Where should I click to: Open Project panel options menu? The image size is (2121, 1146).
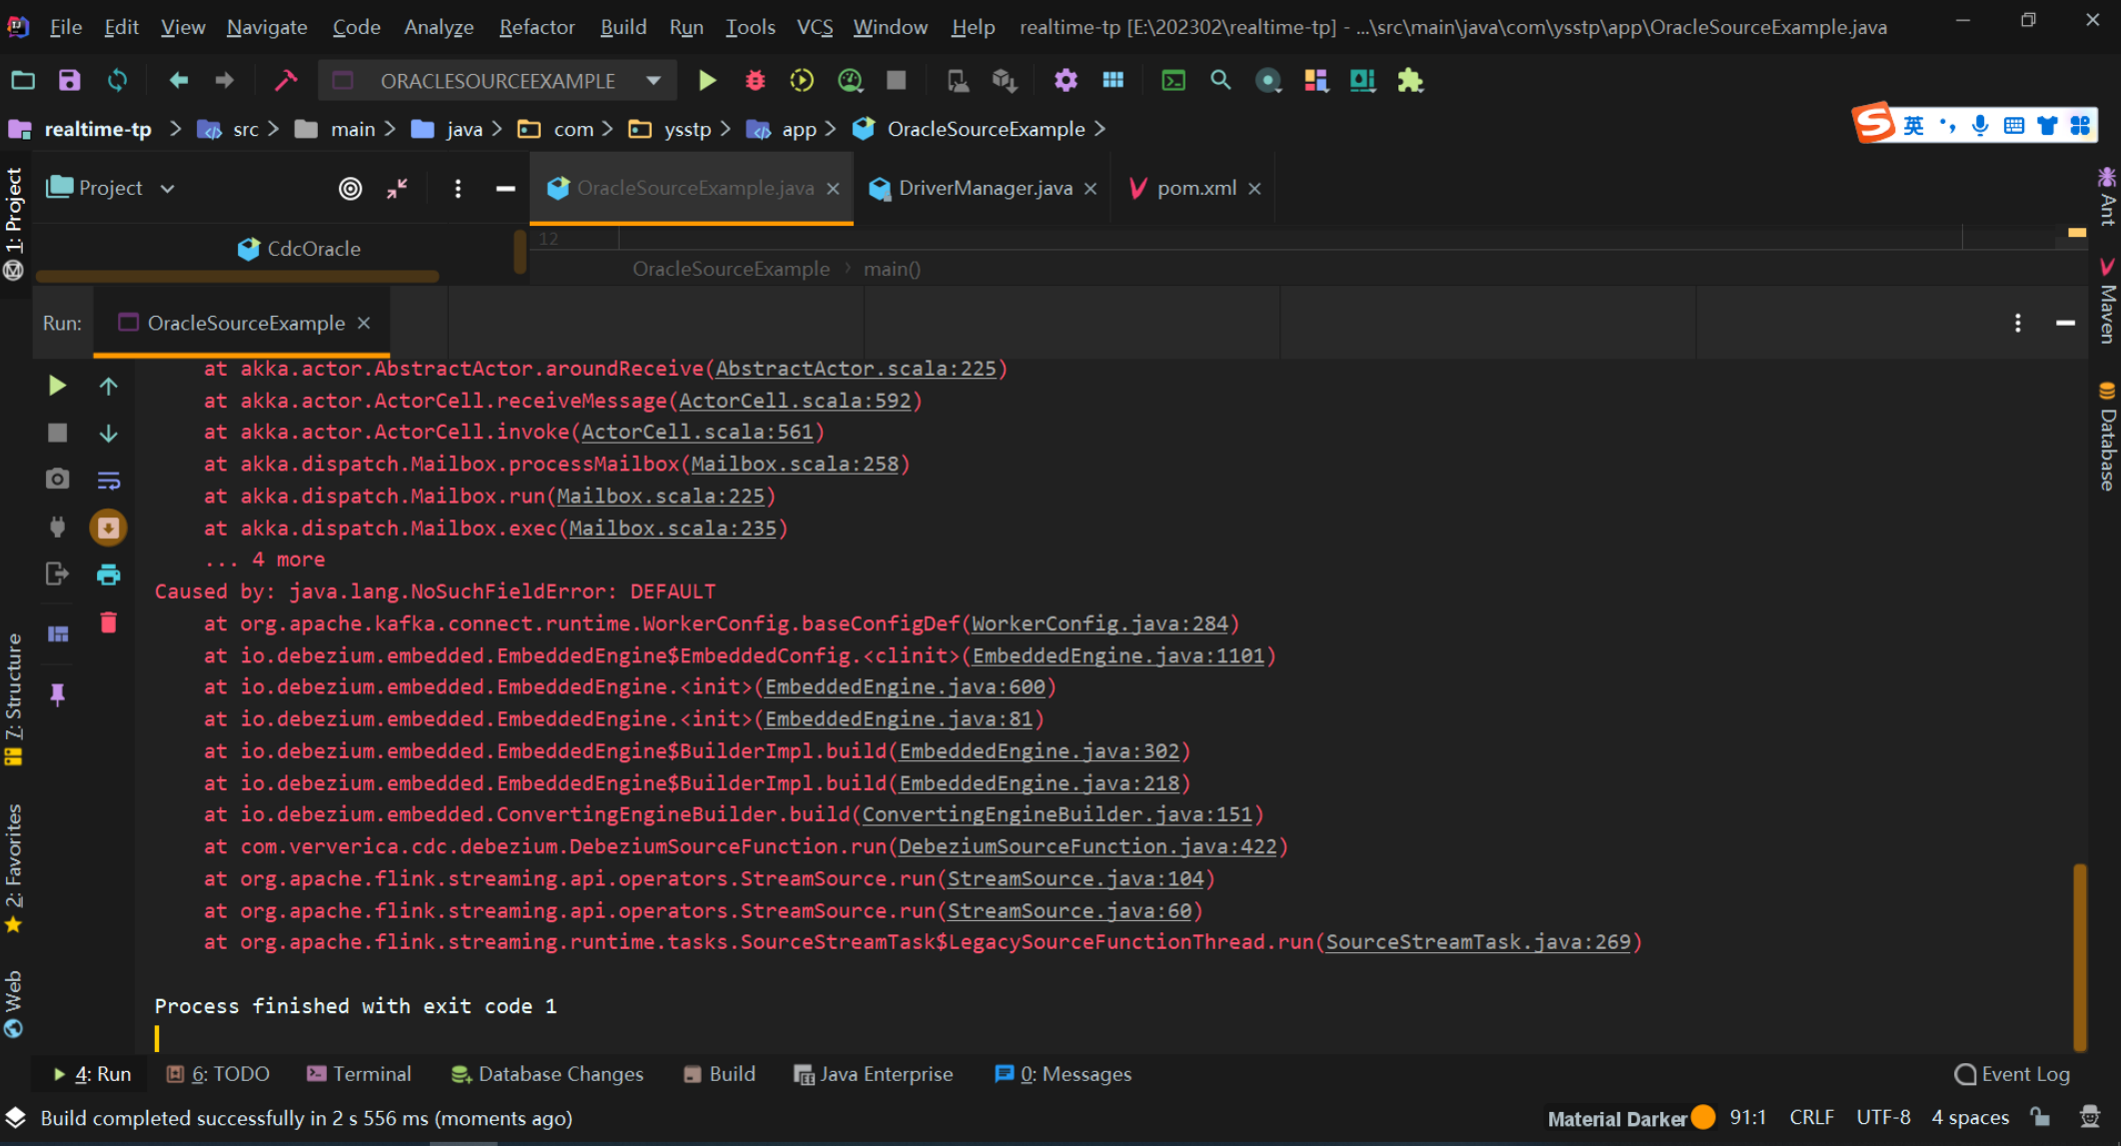pos(458,188)
